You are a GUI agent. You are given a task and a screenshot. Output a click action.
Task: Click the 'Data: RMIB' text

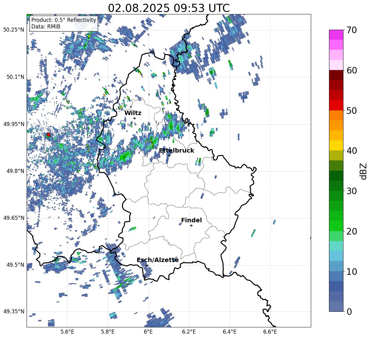[46, 27]
